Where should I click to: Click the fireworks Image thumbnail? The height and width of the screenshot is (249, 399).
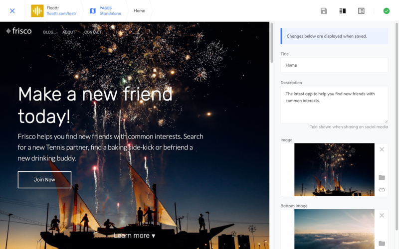[334, 169]
